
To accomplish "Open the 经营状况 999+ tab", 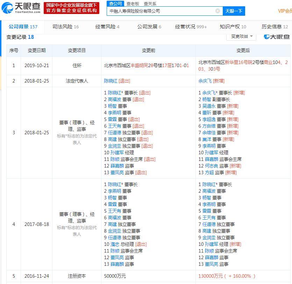I will (191, 27).
